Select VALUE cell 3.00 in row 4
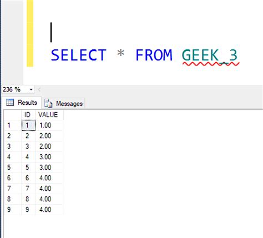This screenshot has height=238, width=263. click(x=49, y=157)
